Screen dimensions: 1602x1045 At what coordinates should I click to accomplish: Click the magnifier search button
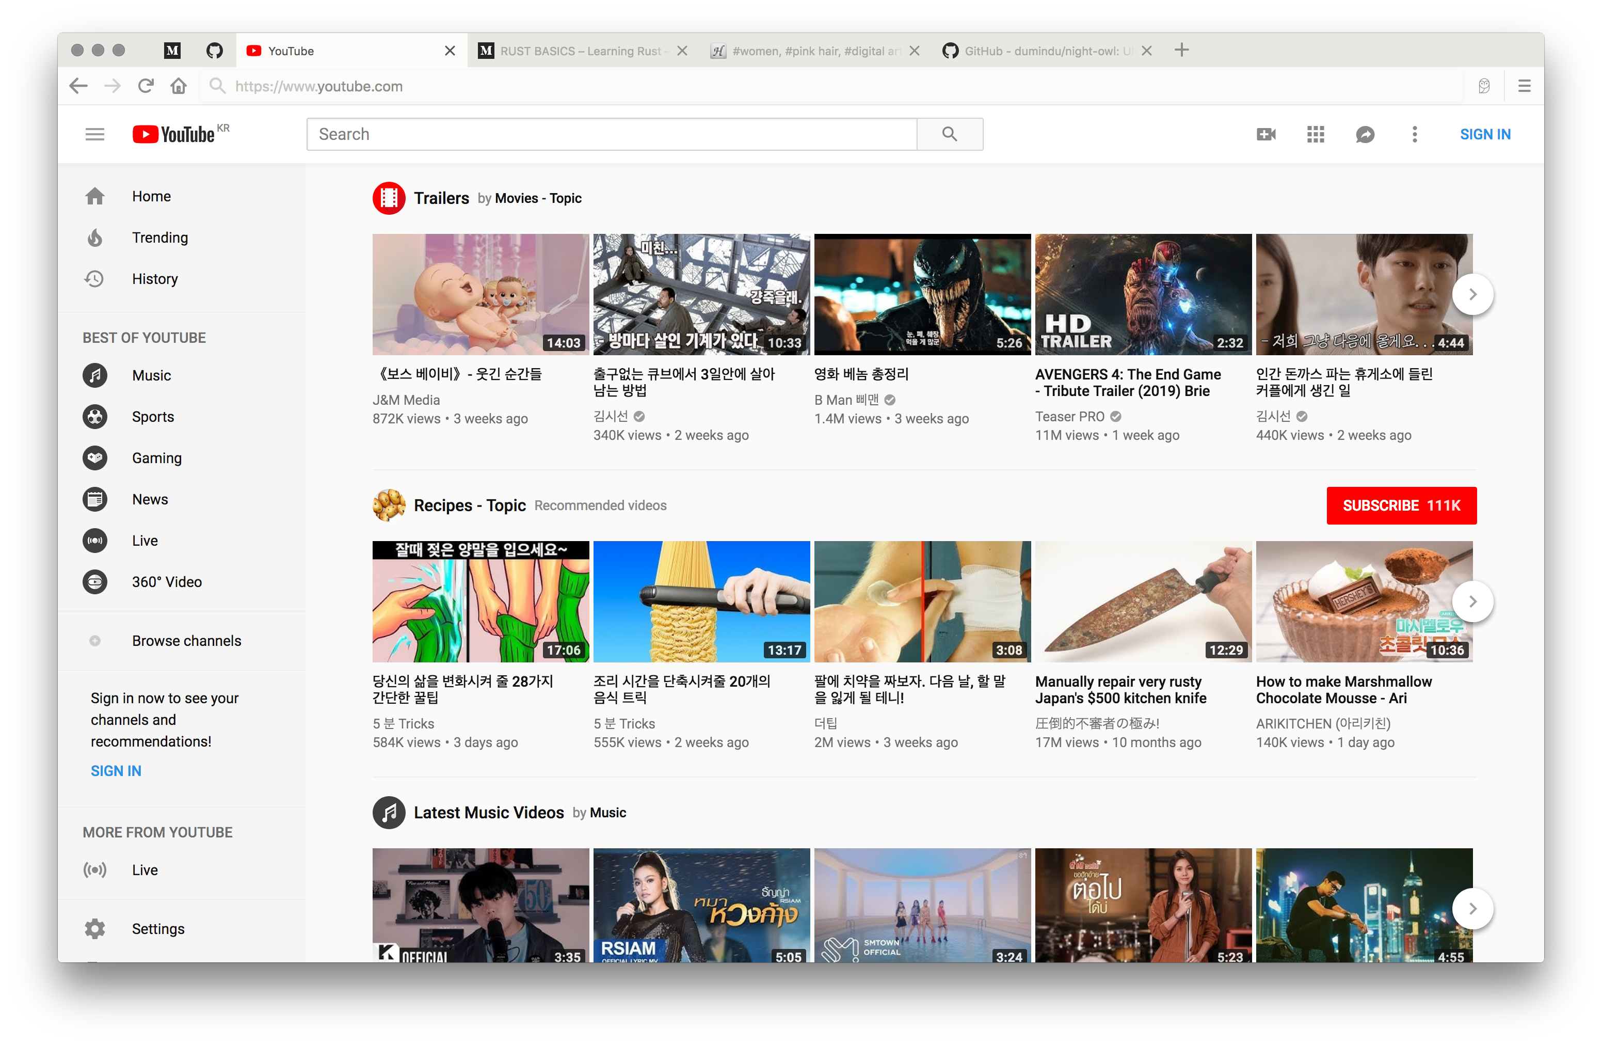pos(949,134)
